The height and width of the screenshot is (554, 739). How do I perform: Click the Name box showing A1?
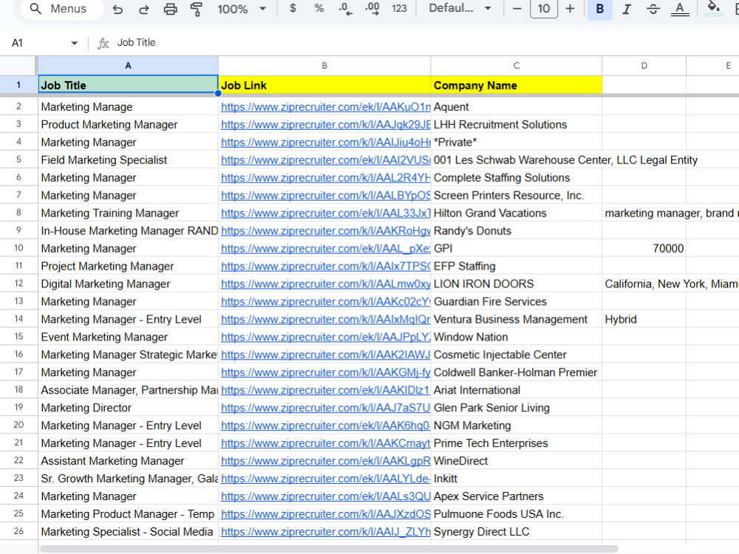point(38,43)
